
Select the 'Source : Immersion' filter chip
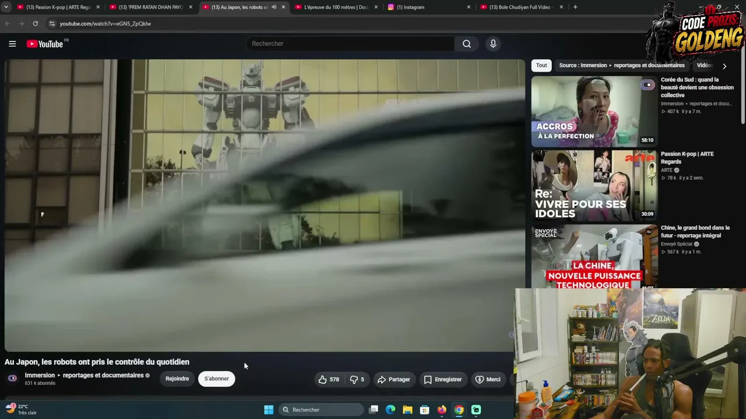pos(622,66)
